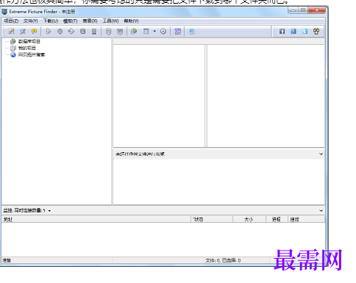Open the 模板(T) menu
The height and width of the screenshot is (283, 356).
click(71, 21)
